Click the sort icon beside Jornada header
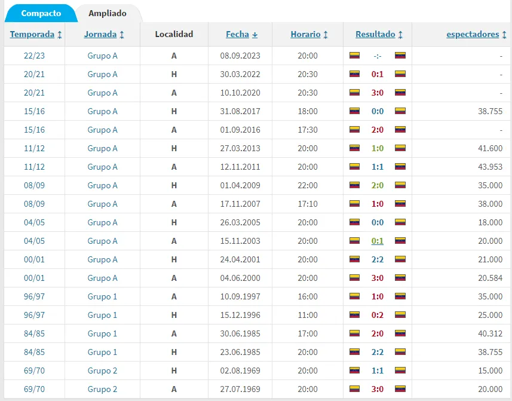Screen dimensions: 512x401 [122, 34]
